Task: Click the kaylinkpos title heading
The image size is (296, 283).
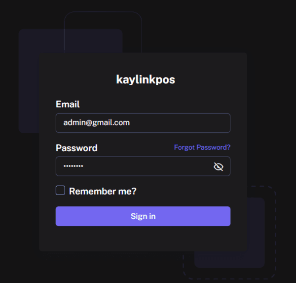Action: pyautogui.click(x=146, y=79)
